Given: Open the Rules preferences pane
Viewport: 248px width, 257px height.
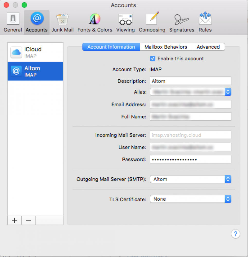Looking at the screenshot, I should [x=205, y=23].
